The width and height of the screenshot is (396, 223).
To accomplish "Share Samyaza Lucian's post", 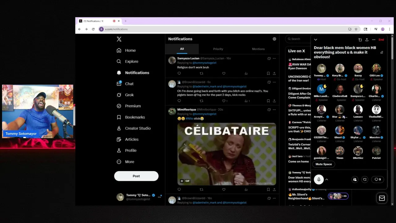I will tap(274, 73).
